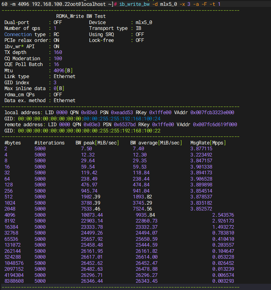Screen dimensions: 271x290
Task: Select the TX depth value 160
Action: (58, 53)
